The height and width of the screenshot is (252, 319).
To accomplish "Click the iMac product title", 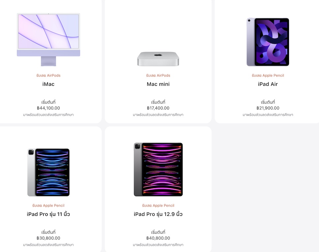I will click(48, 84).
